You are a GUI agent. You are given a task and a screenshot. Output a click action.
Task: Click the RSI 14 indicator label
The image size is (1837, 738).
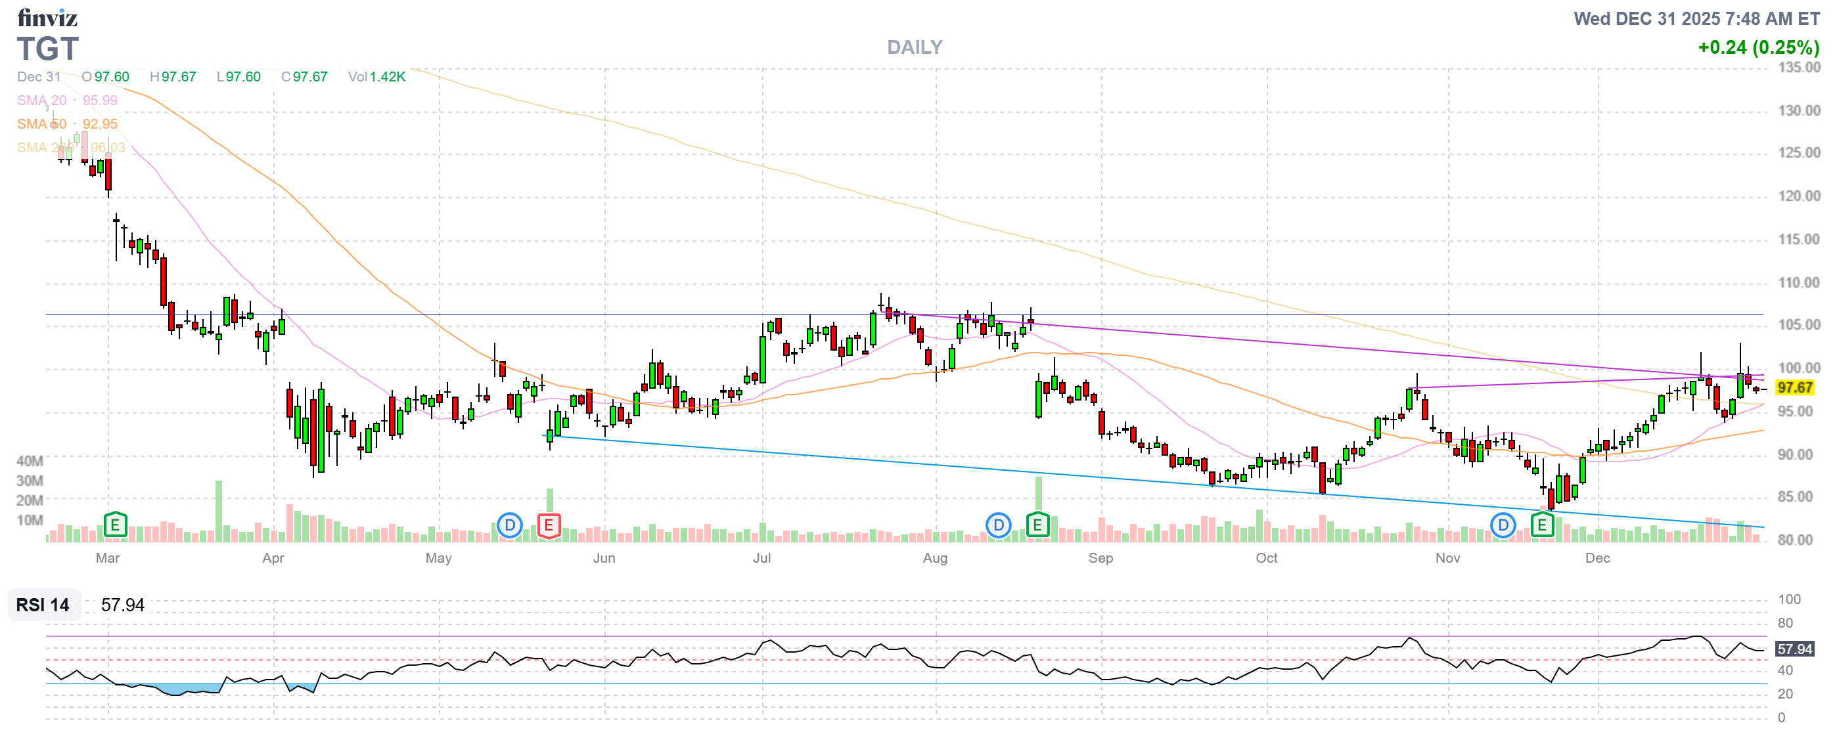(43, 605)
